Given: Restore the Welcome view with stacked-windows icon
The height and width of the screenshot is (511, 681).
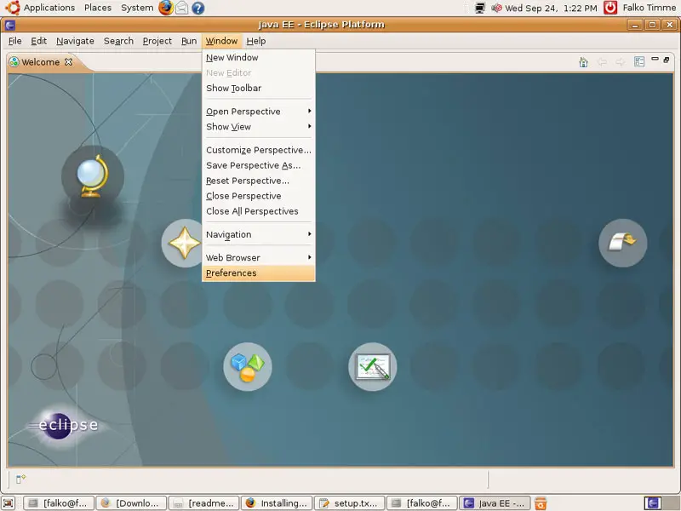Looking at the screenshot, I should tap(667, 60).
